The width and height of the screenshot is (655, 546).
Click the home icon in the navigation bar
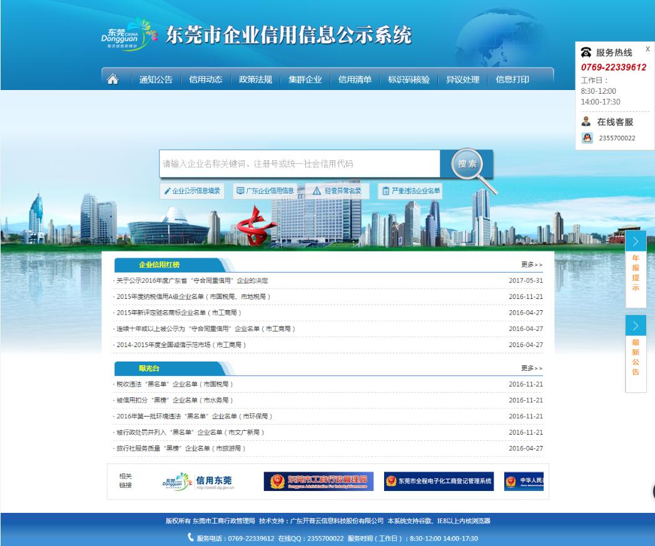pos(113,79)
